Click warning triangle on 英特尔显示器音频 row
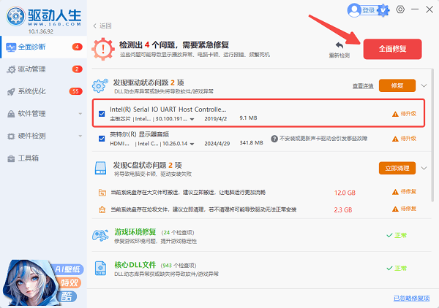Screen dimensions: 439x308 pos(395,139)
